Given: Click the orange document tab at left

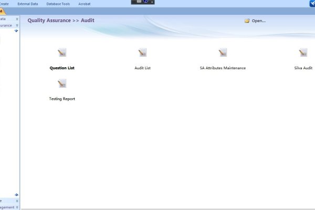Looking at the screenshot, I should 3,11.
